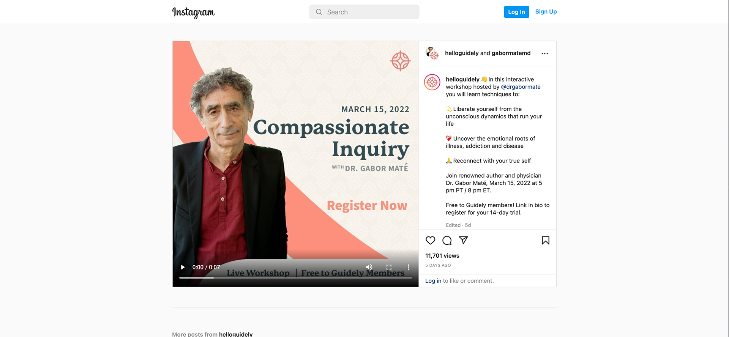This screenshot has height=337, width=729.
Task: Open the video player's more options menu
Action: [x=409, y=267]
